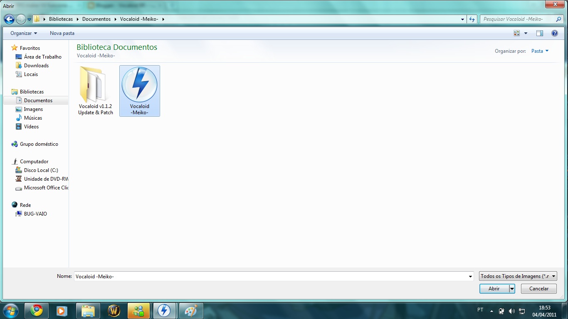This screenshot has width=568, height=319.
Task: Open media player icon on taskbar
Action: coord(62,311)
